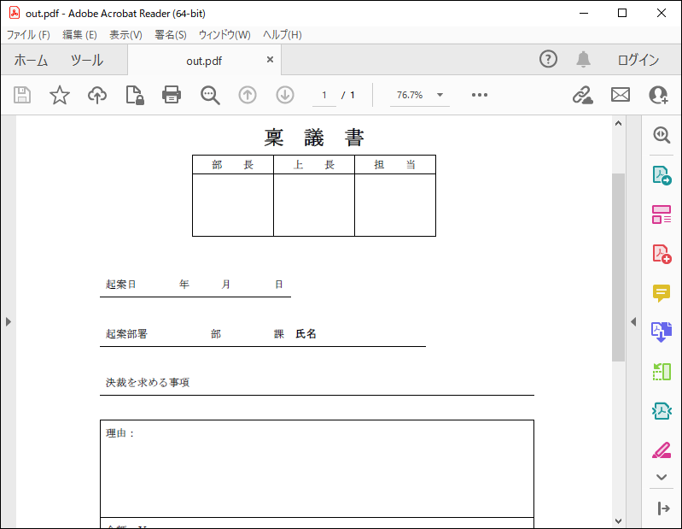
Task: Open the 編集 (E) menu
Action: pos(79,35)
